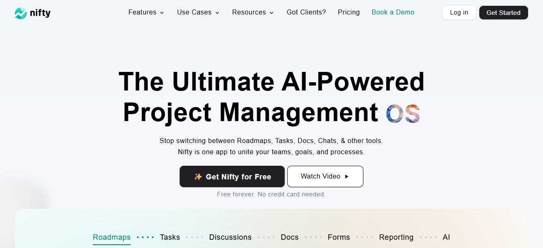Screen dimensions: 543x248
Task: Click Get Nifty for Free button
Action: 232,177
